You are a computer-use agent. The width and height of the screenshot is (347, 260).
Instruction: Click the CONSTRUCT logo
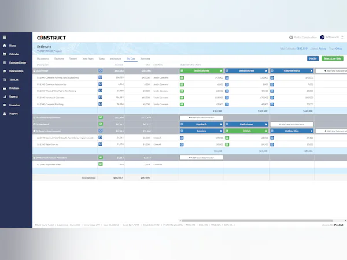click(51, 38)
